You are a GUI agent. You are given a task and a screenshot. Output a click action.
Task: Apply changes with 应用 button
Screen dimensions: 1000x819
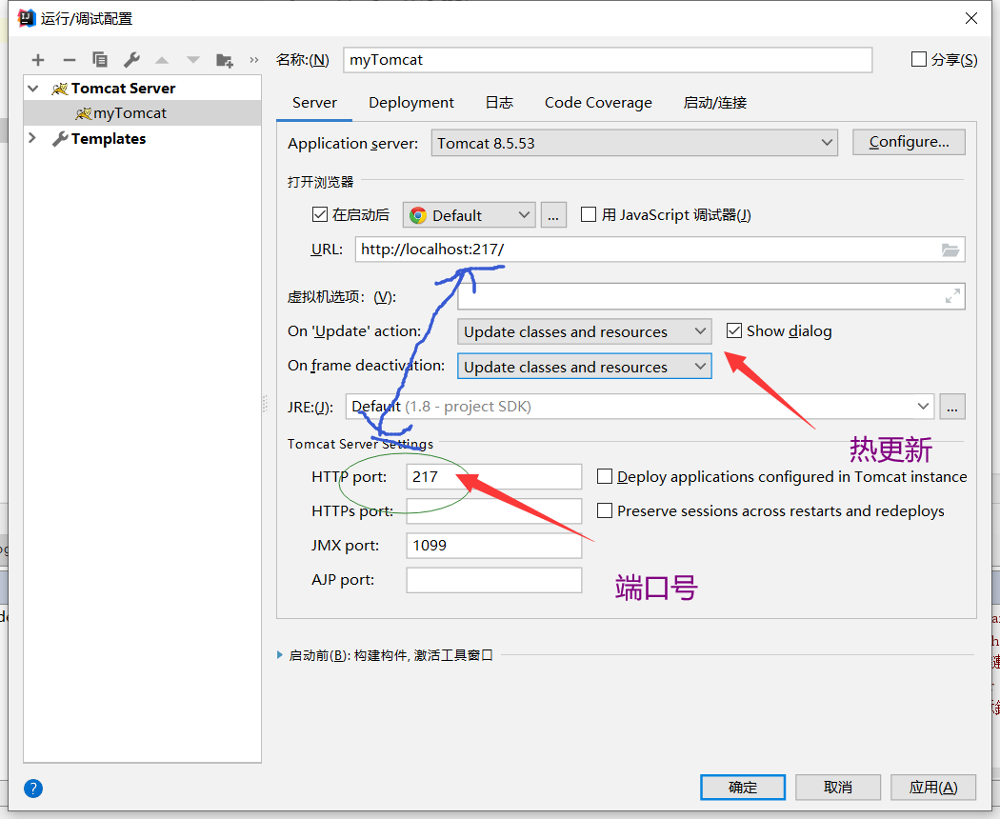pyautogui.click(x=933, y=788)
